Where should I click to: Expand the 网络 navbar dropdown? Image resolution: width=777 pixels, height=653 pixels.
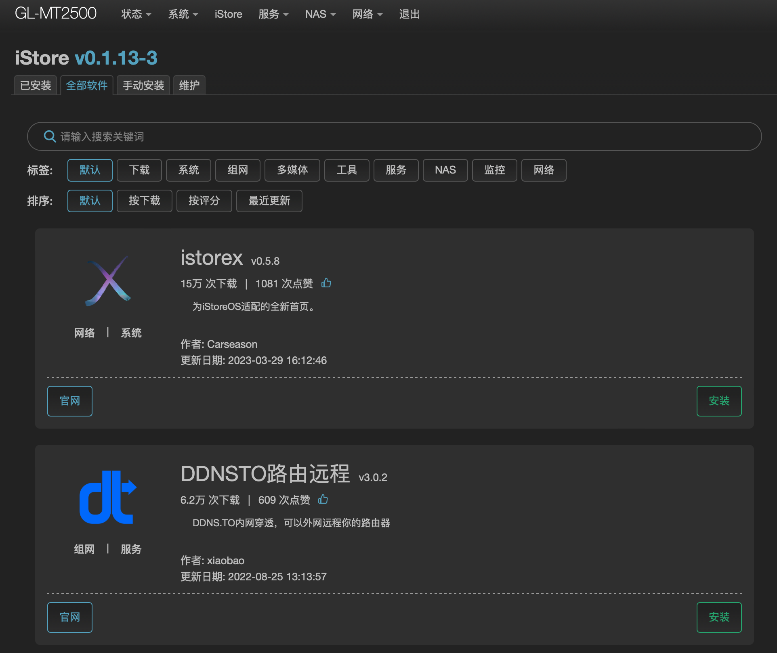tap(367, 14)
